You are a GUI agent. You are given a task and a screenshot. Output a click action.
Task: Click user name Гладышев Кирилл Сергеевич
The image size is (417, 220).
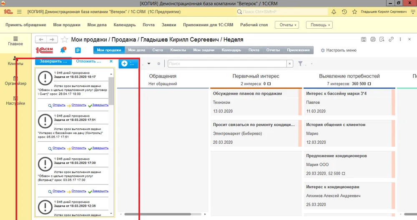pyautogui.click(x=384, y=12)
